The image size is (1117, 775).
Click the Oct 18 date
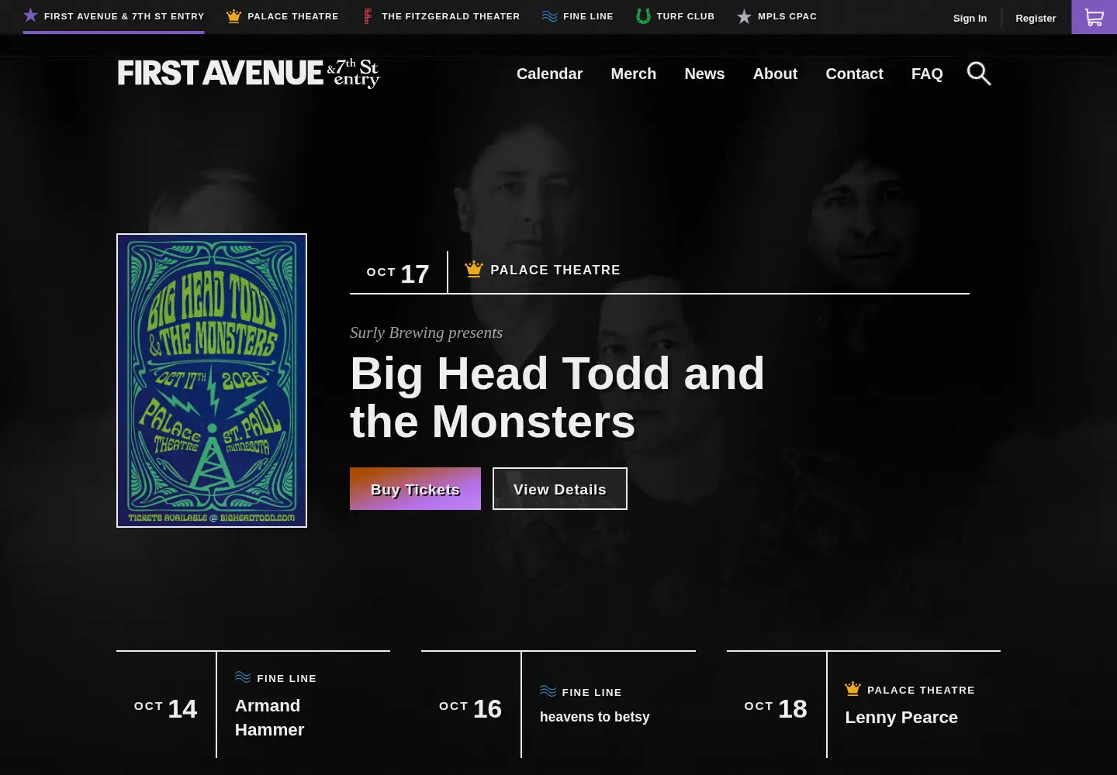pyautogui.click(x=776, y=708)
